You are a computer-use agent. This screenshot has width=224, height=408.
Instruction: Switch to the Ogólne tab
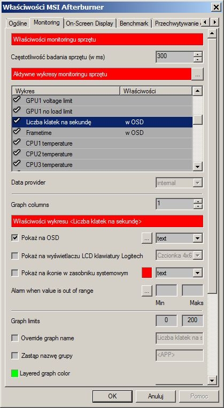click(x=18, y=23)
